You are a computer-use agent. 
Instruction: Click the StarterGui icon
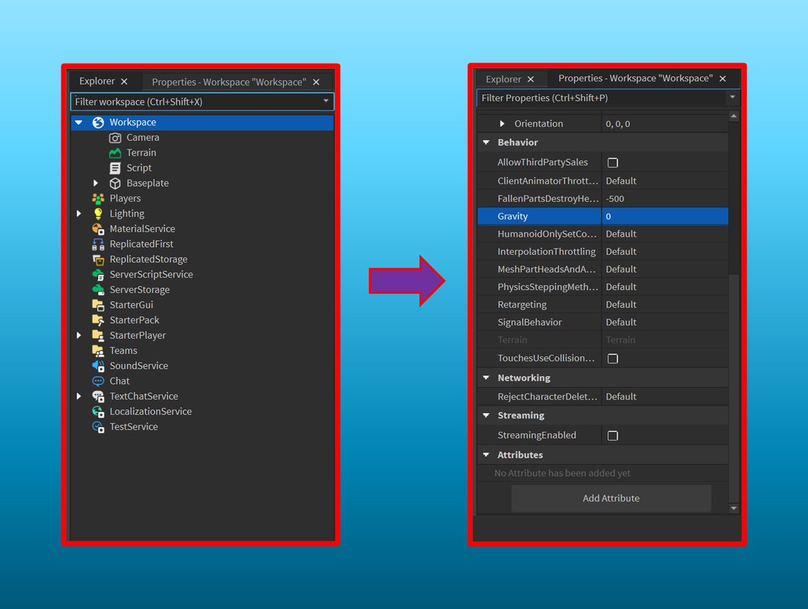[x=98, y=305]
